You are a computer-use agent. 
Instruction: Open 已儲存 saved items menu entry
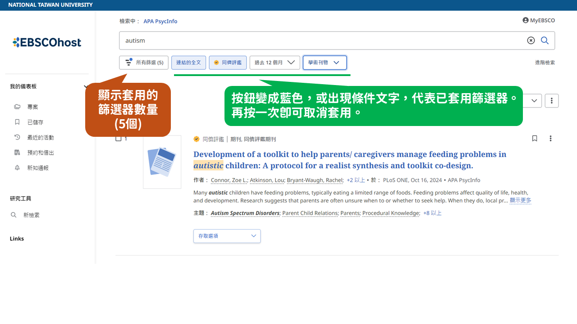tap(35, 122)
